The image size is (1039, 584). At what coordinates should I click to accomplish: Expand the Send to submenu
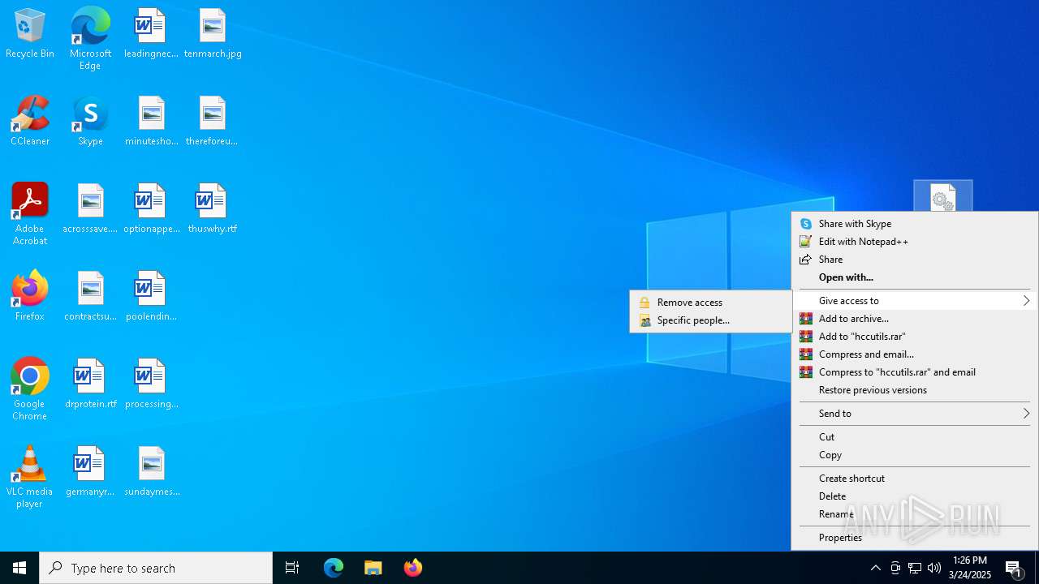pos(915,414)
